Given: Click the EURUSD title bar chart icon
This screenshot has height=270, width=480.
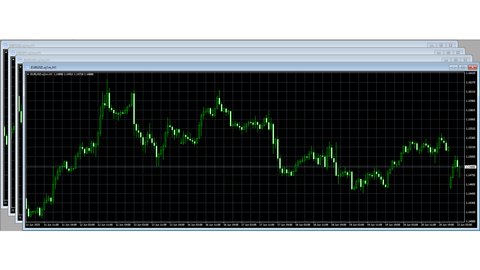Looking at the screenshot, I should point(27,67).
